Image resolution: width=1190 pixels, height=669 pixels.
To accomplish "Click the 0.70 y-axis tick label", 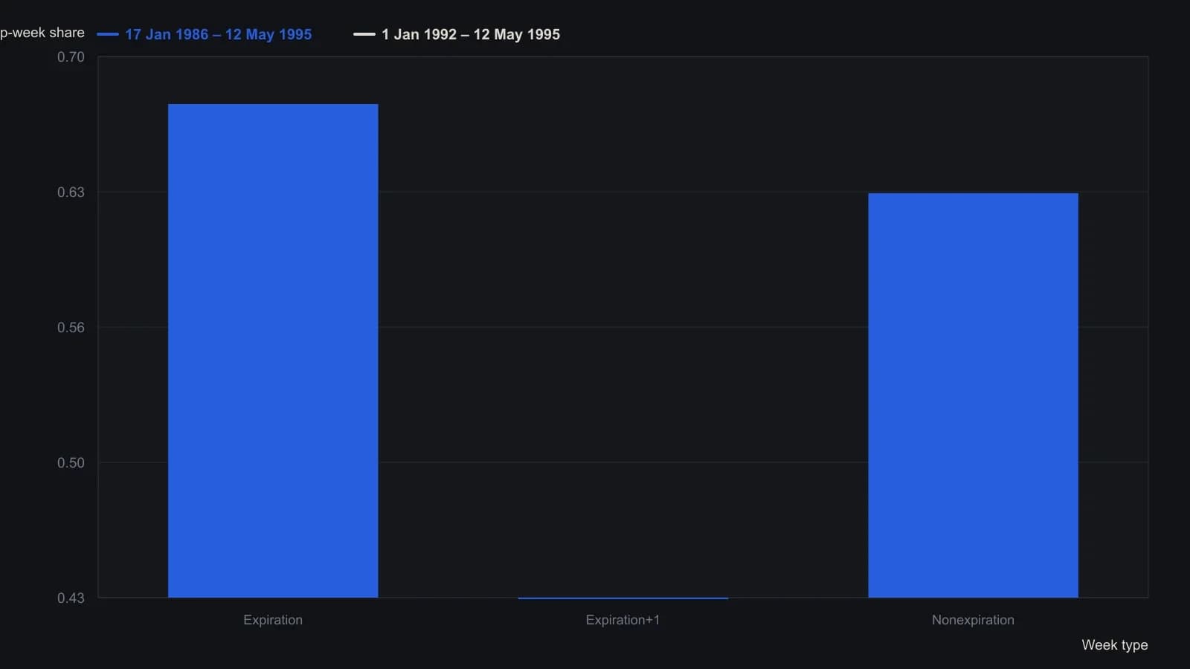I will pos(71,57).
